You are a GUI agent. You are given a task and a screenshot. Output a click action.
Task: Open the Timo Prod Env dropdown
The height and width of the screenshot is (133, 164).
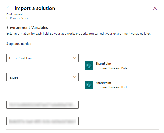(x=38, y=58)
